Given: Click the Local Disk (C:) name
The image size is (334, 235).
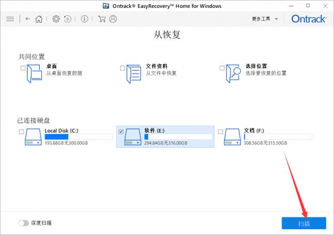Looking at the screenshot, I should 62,131.
